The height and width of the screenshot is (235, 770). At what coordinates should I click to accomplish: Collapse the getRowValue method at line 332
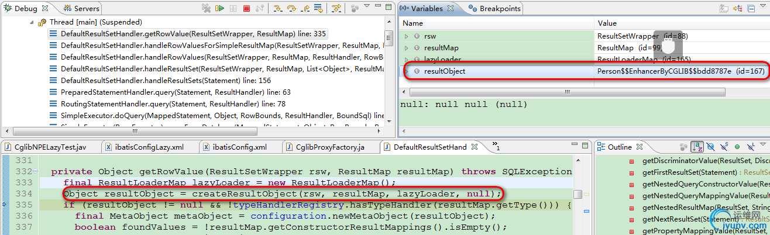(35, 172)
